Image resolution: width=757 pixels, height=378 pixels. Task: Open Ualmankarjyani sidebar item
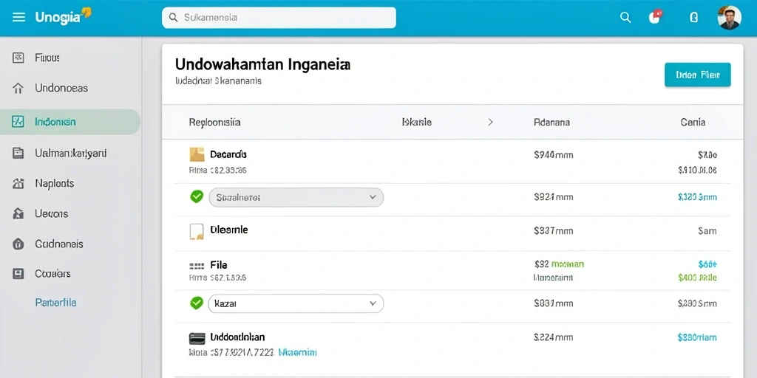coord(70,154)
